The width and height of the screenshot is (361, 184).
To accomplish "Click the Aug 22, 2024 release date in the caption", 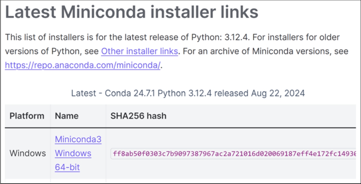I will (278, 93).
